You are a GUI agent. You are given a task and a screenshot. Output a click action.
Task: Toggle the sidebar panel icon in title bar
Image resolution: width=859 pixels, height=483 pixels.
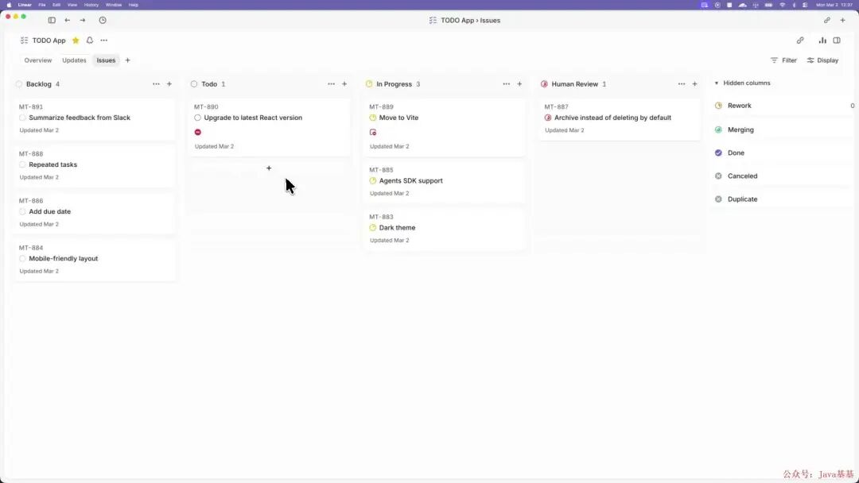pos(52,20)
